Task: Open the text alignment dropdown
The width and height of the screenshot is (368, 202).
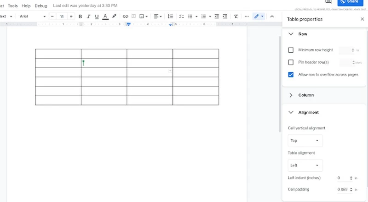Action: (x=158, y=16)
